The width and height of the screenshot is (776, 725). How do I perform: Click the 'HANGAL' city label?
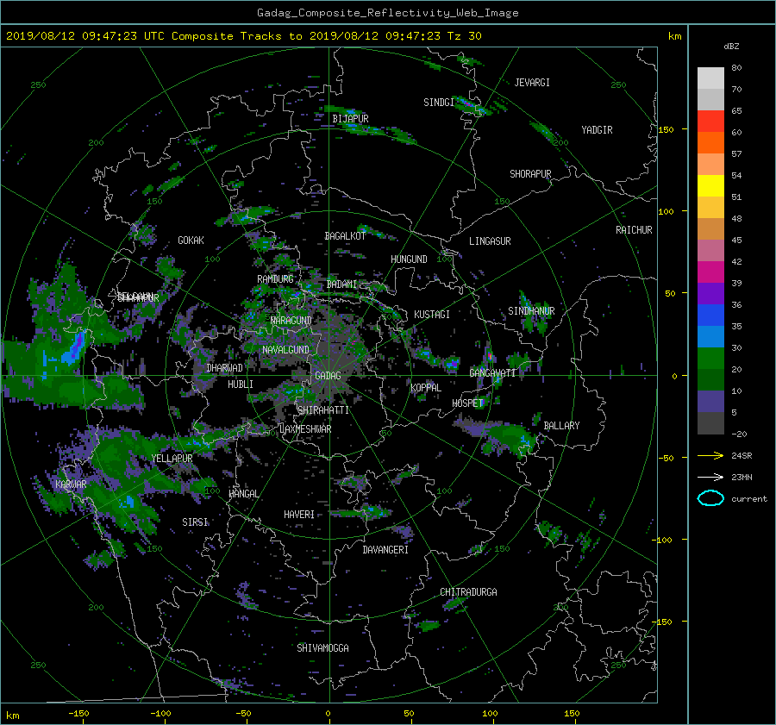click(243, 494)
